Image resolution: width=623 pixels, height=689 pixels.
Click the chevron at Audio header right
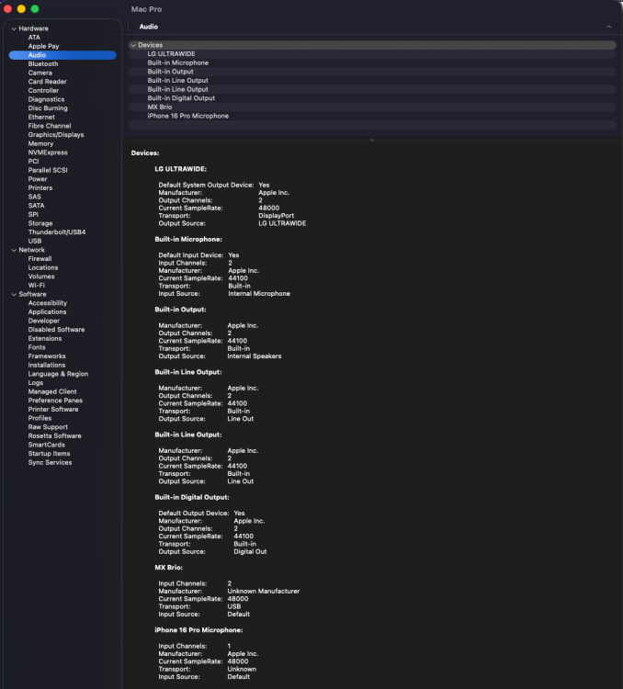click(x=609, y=27)
